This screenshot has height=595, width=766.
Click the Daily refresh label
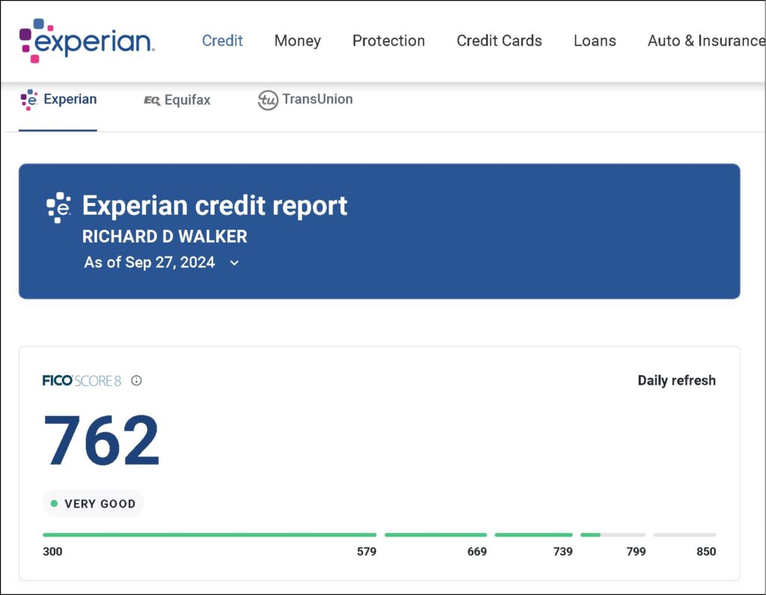[x=676, y=380]
